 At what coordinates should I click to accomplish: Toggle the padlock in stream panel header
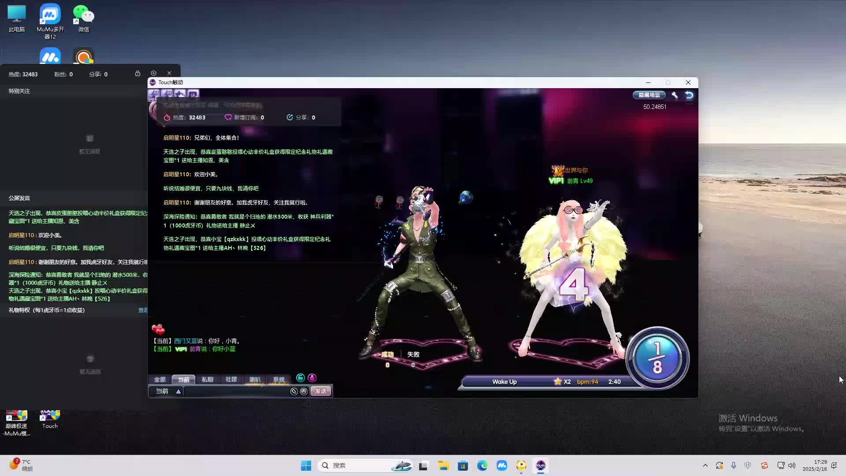pos(137,73)
